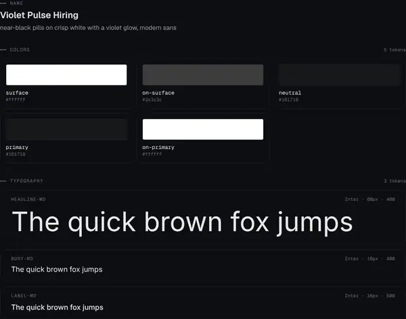Click the #3c3c3c hex value
The height and width of the screenshot is (319, 406).
pyautogui.click(x=152, y=100)
